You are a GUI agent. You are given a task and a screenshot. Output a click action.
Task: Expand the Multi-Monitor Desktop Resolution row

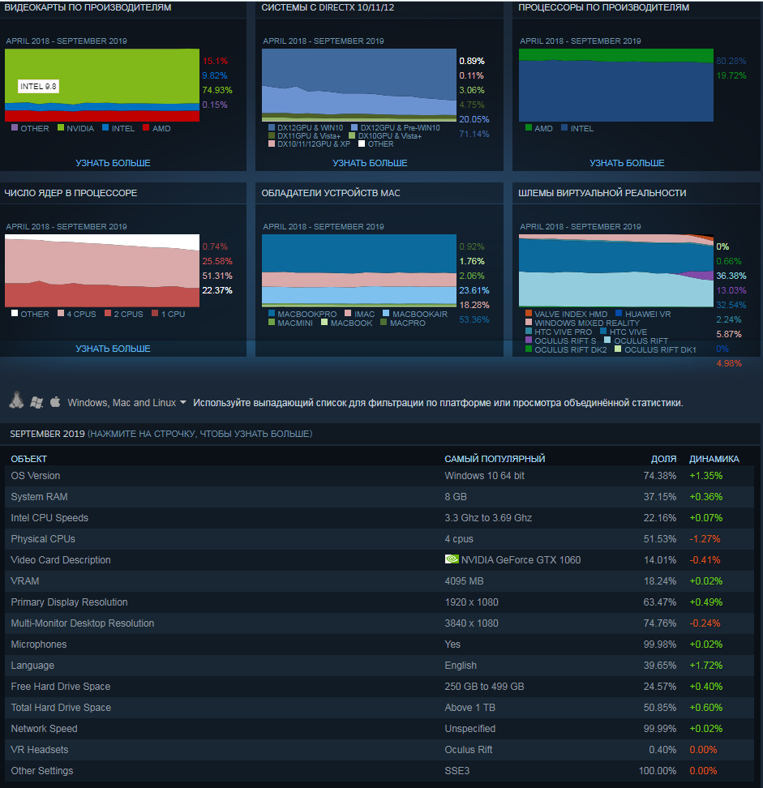point(379,623)
